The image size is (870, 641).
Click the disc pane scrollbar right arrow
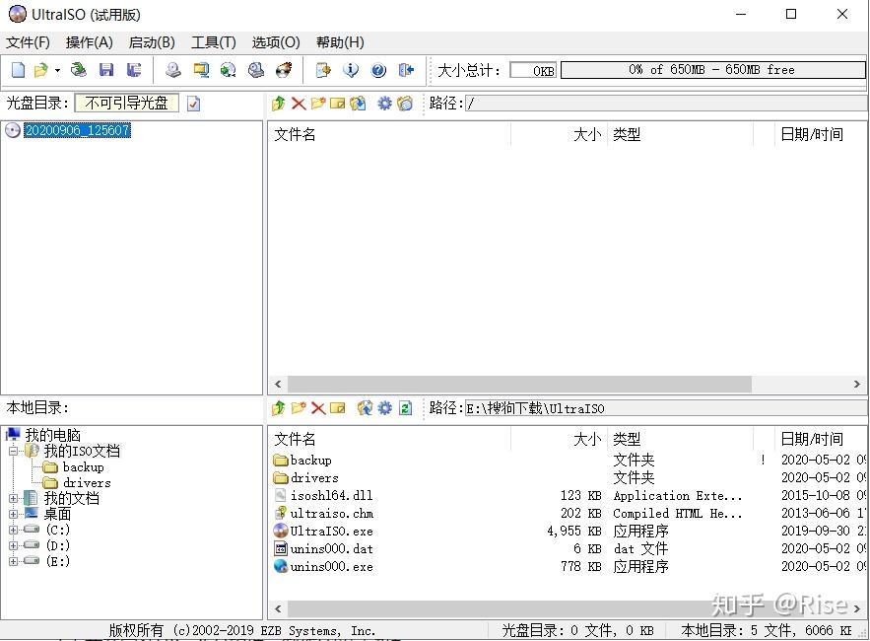pyautogui.click(x=857, y=384)
